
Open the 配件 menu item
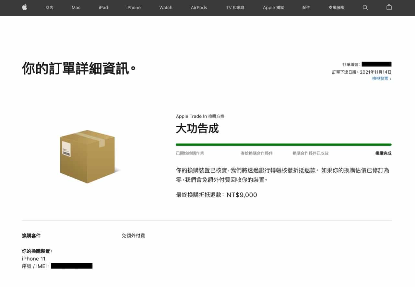[x=306, y=7]
